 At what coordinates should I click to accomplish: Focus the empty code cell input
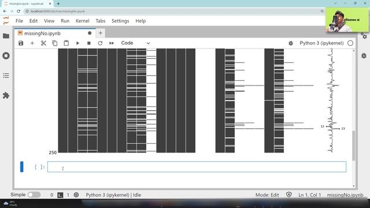pos(197,167)
